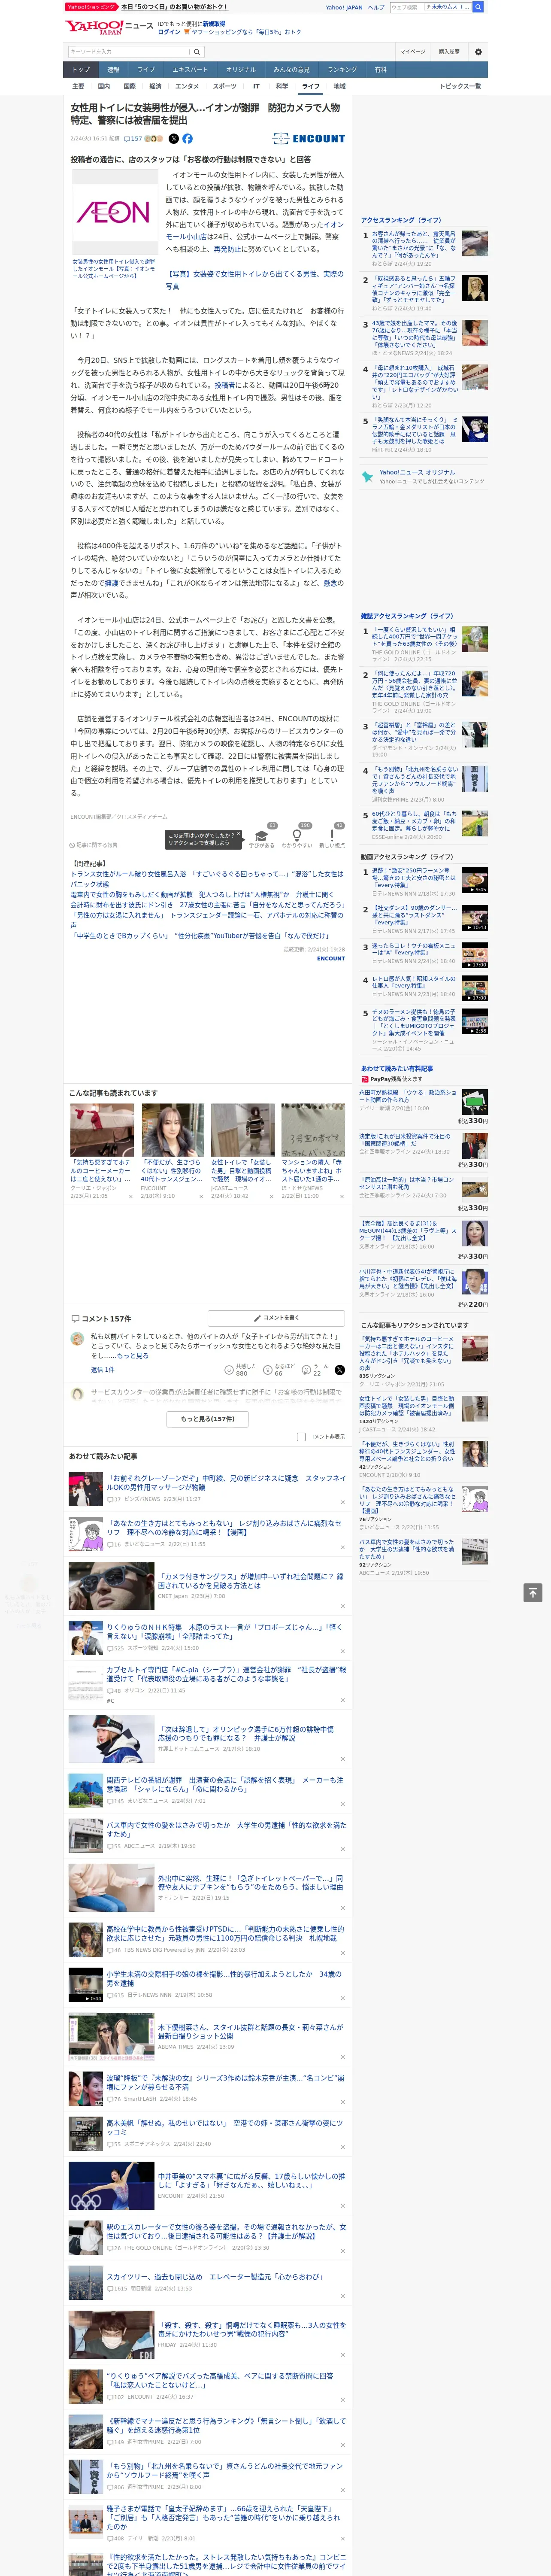This screenshot has height=2576, width=551.
Task: Select the エキスパート tab
Action: click(190, 70)
